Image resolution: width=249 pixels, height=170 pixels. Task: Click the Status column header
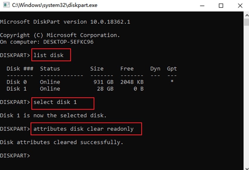50,69
